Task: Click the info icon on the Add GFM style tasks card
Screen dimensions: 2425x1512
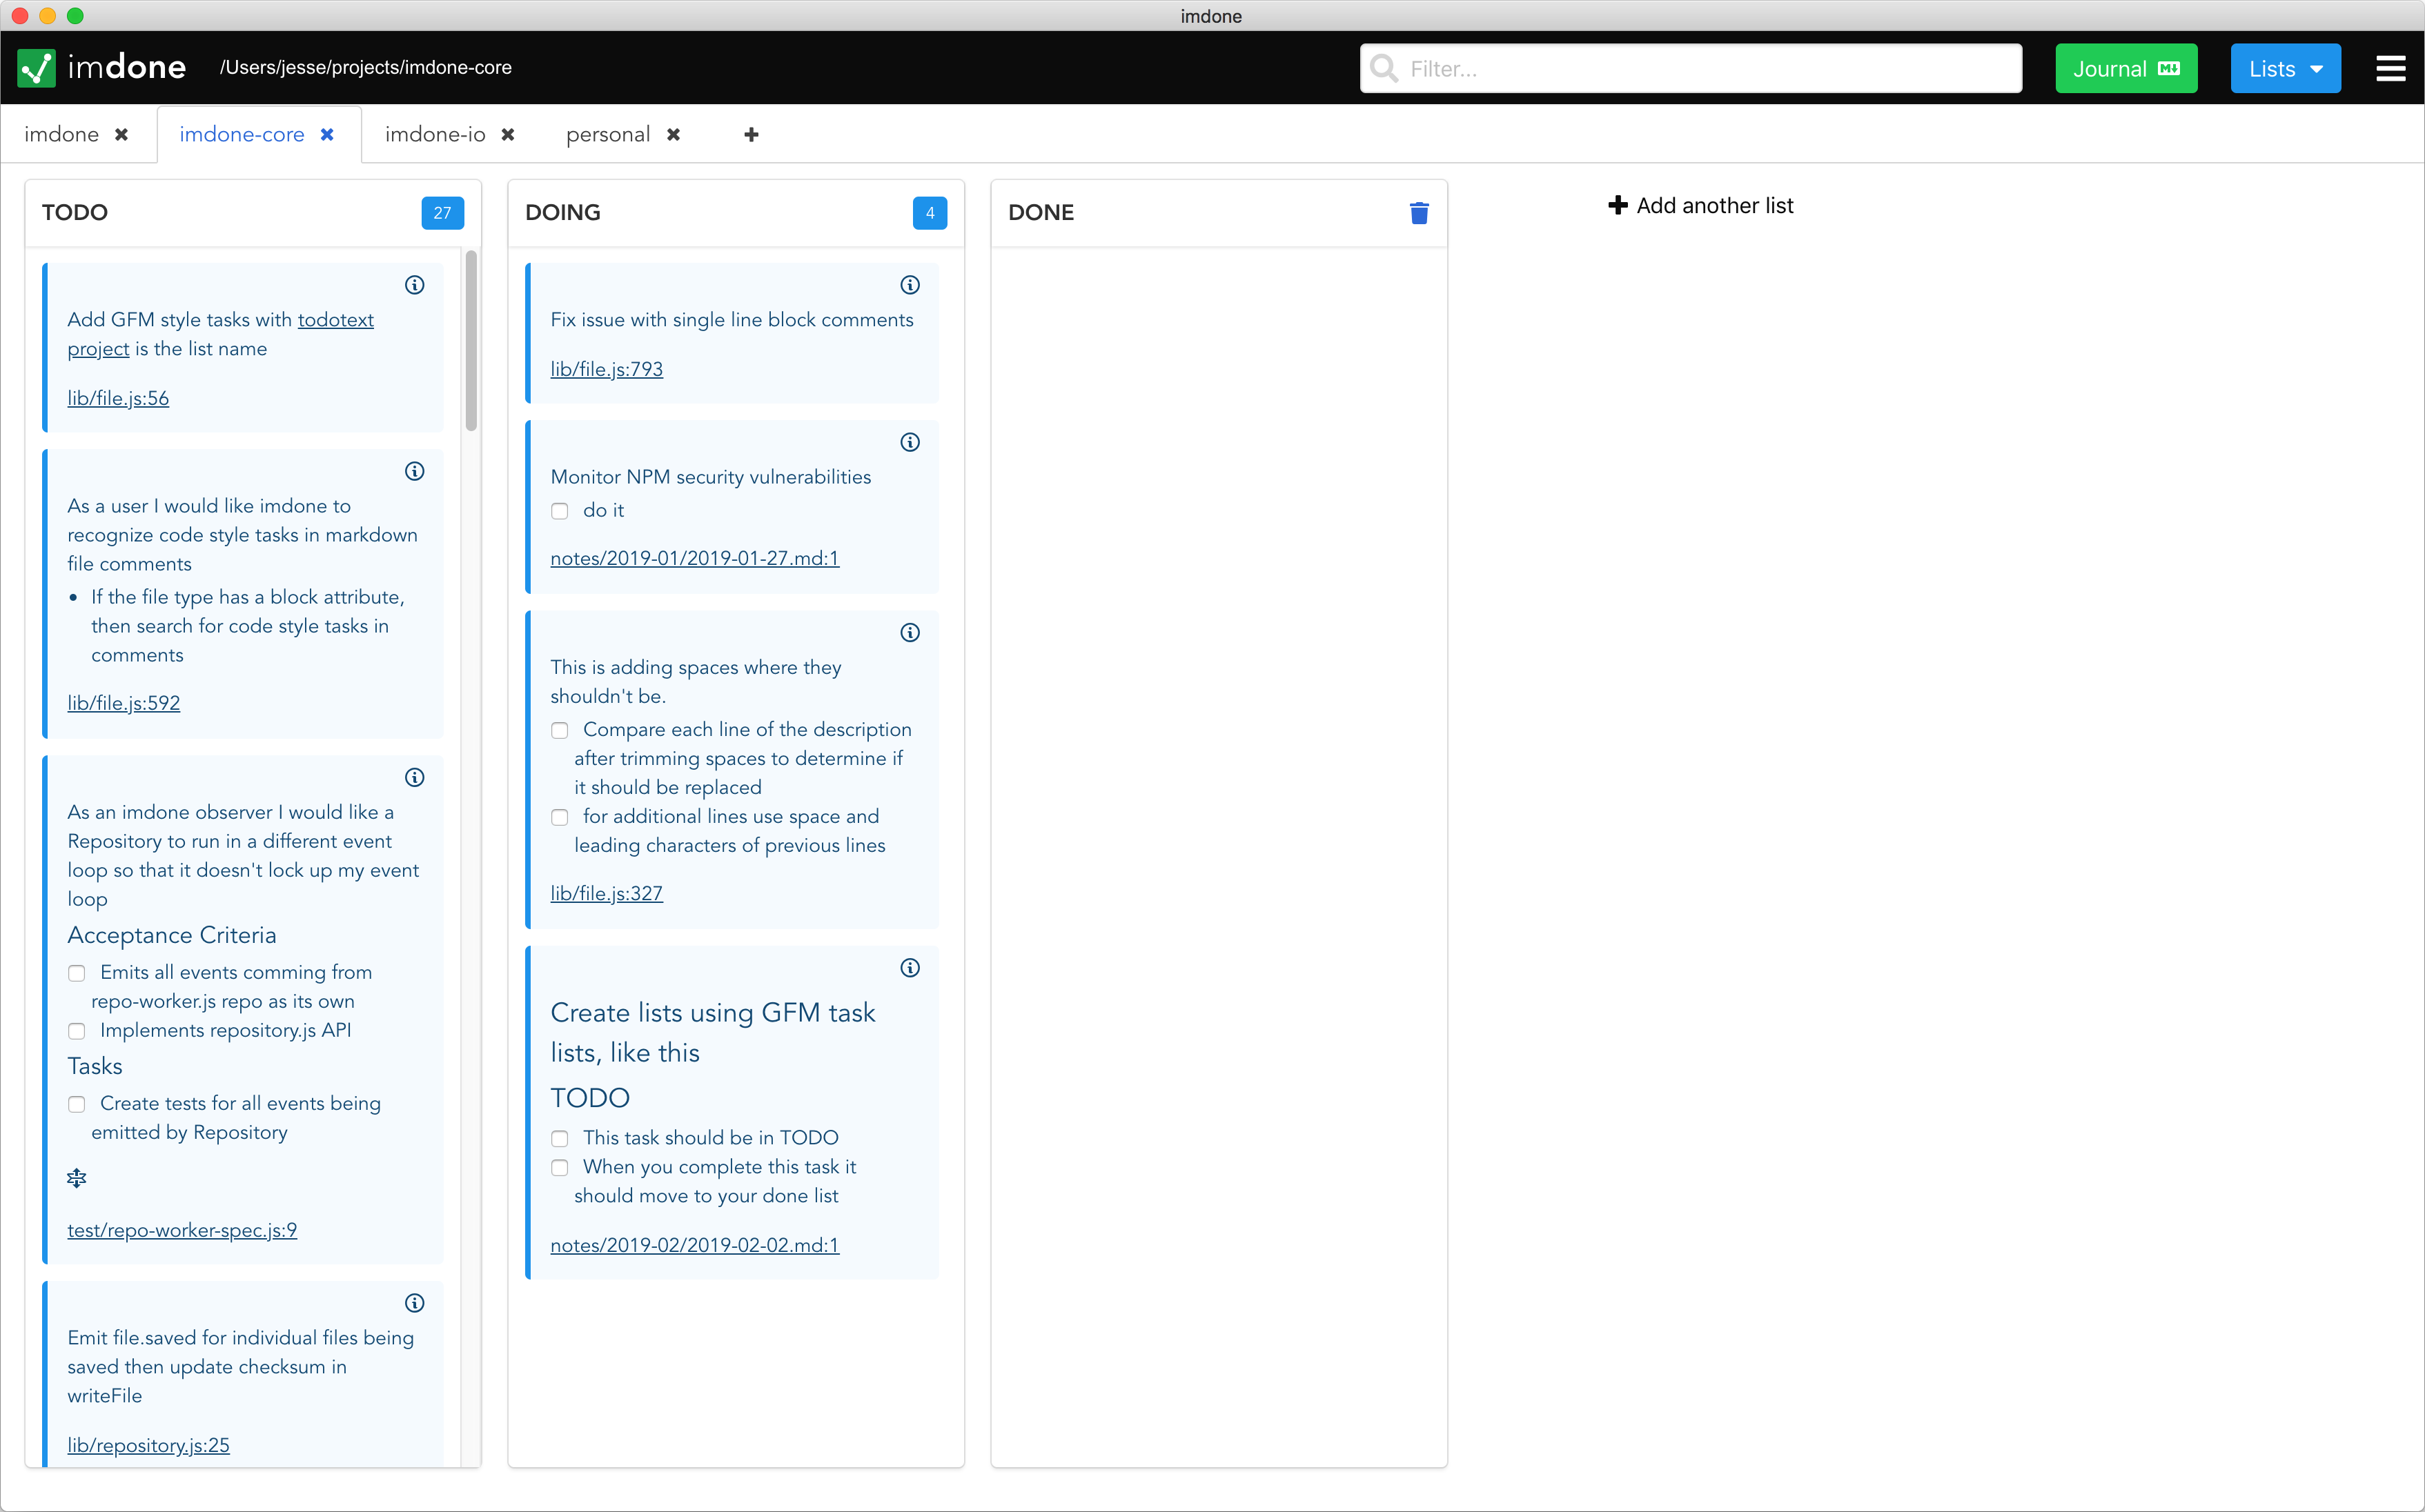Action: pyautogui.click(x=415, y=285)
